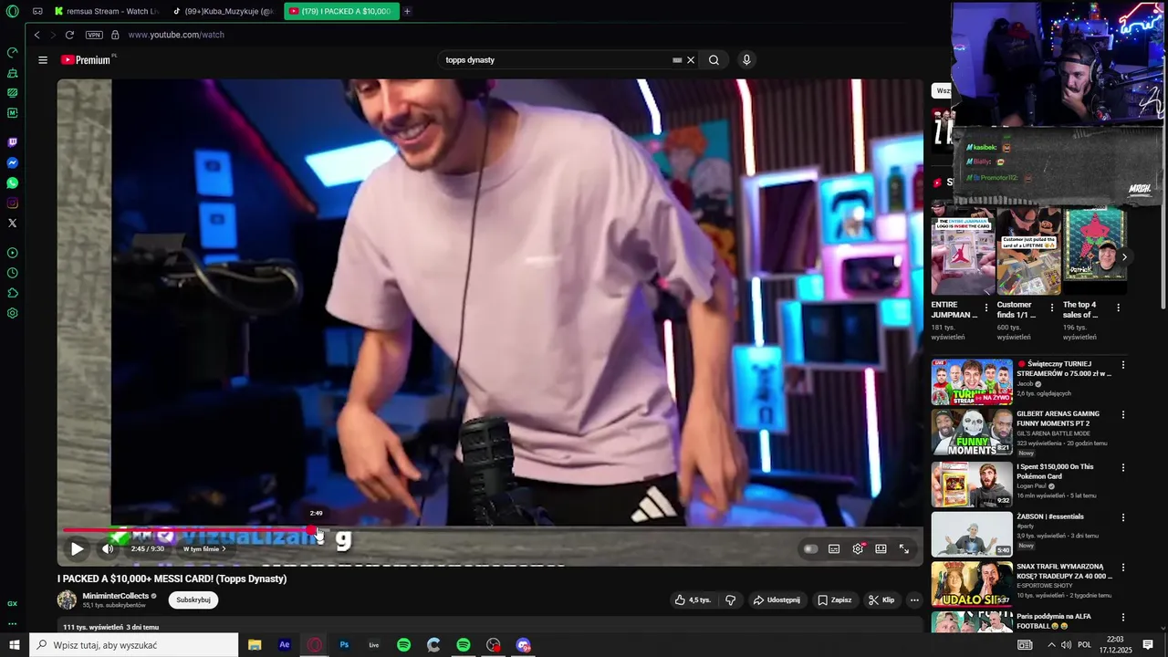The width and height of the screenshot is (1168, 657).
Task: Click the 'Zapisz' save button
Action: pos(835,600)
